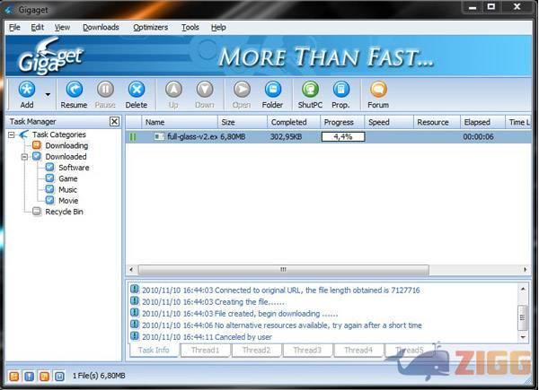Click the horizontal scrollbar under task list
Viewport: 539px width, 390px height.
(x=283, y=269)
